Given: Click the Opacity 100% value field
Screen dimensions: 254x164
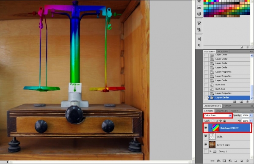Looking at the screenshot, I should [x=246, y=115].
